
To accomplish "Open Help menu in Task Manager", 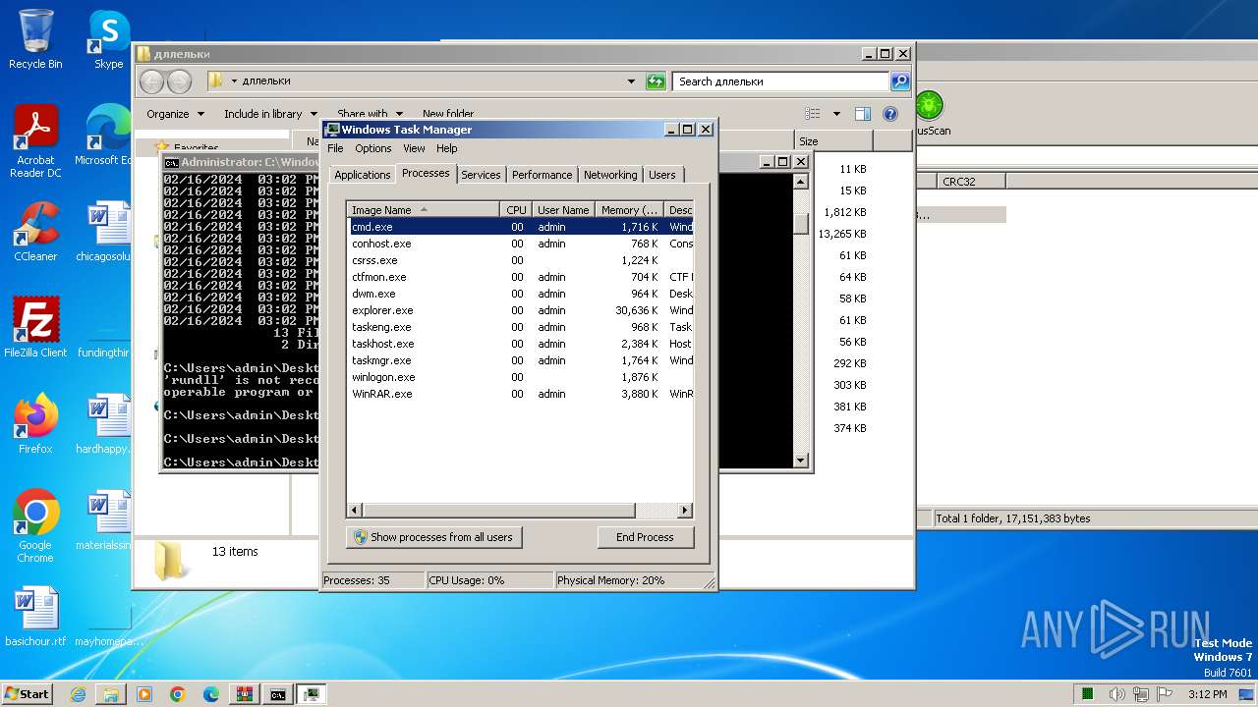I will click(447, 148).
